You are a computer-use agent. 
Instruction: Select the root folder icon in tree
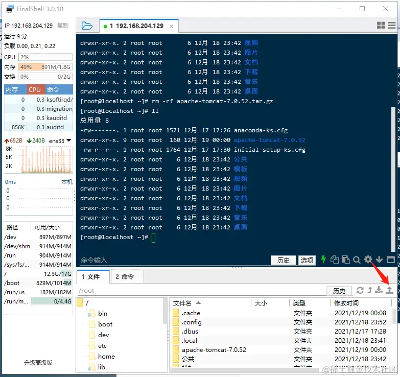click(80, 303)
